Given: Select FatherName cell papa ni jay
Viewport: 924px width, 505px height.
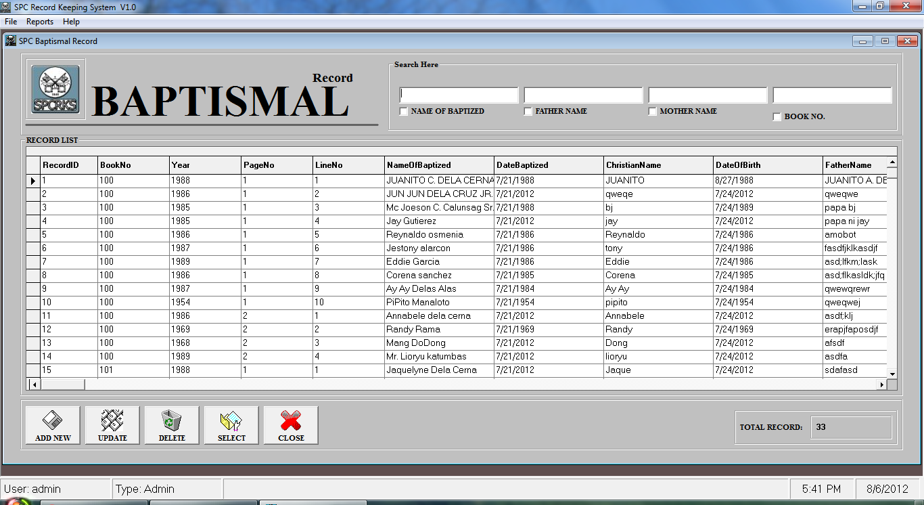Looking at the screenshot, I should click(854, 221).
